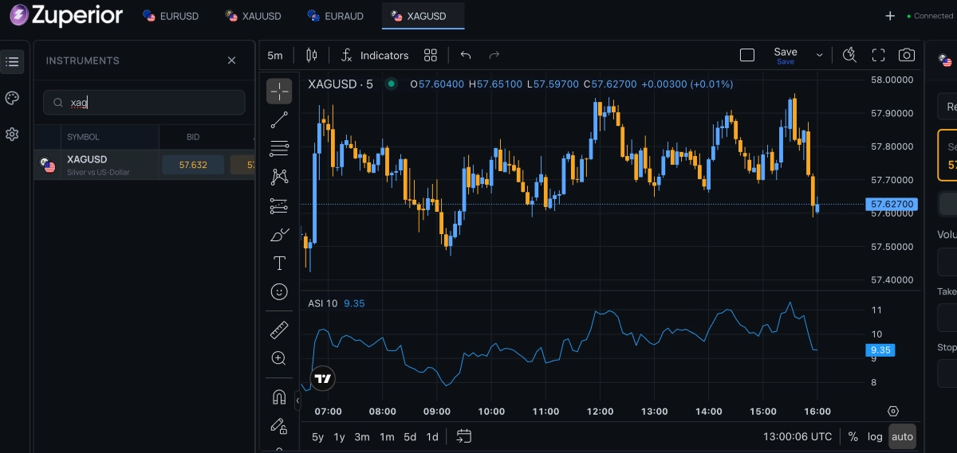Expand the Save layout dropdown arrow
The image size is (957, 453).
coord(819,55)
